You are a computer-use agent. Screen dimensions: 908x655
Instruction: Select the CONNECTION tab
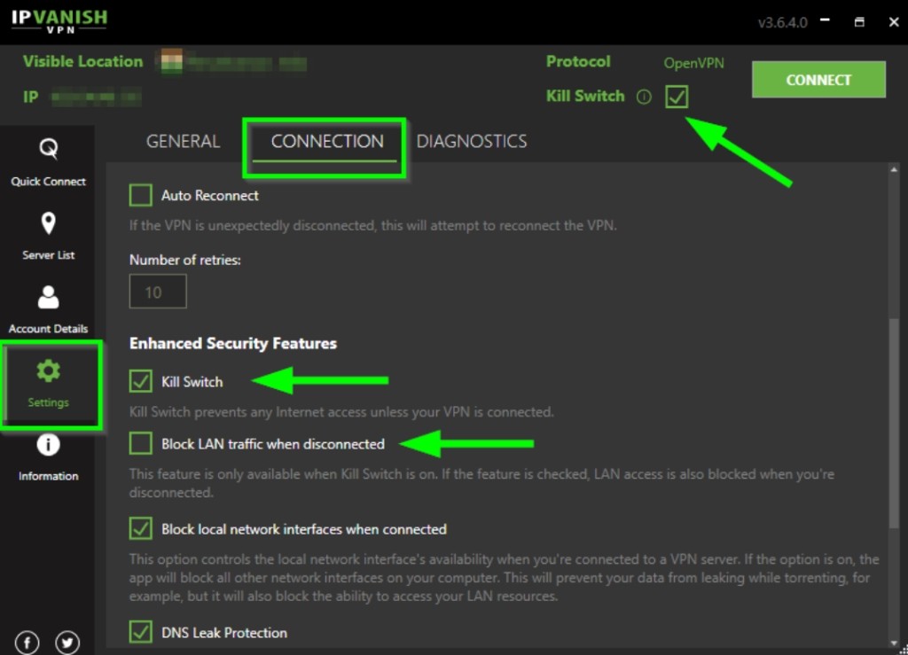pos(327,141)
